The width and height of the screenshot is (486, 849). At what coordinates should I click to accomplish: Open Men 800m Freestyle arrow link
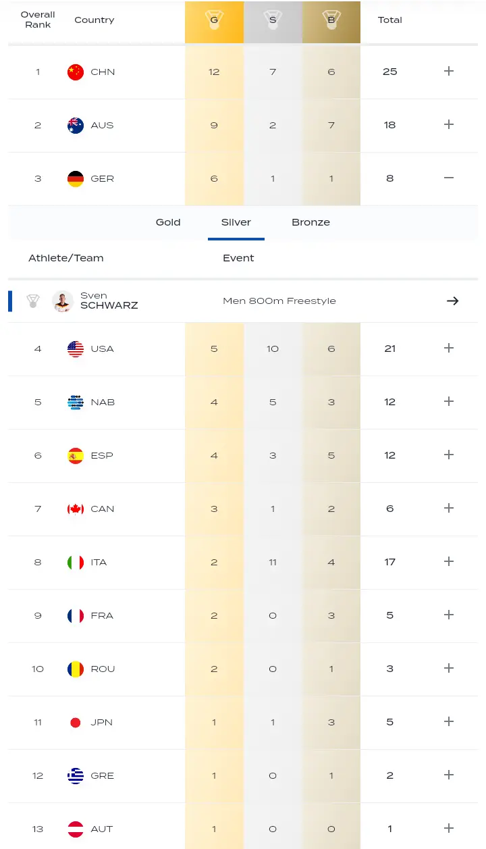coord(452,301)
